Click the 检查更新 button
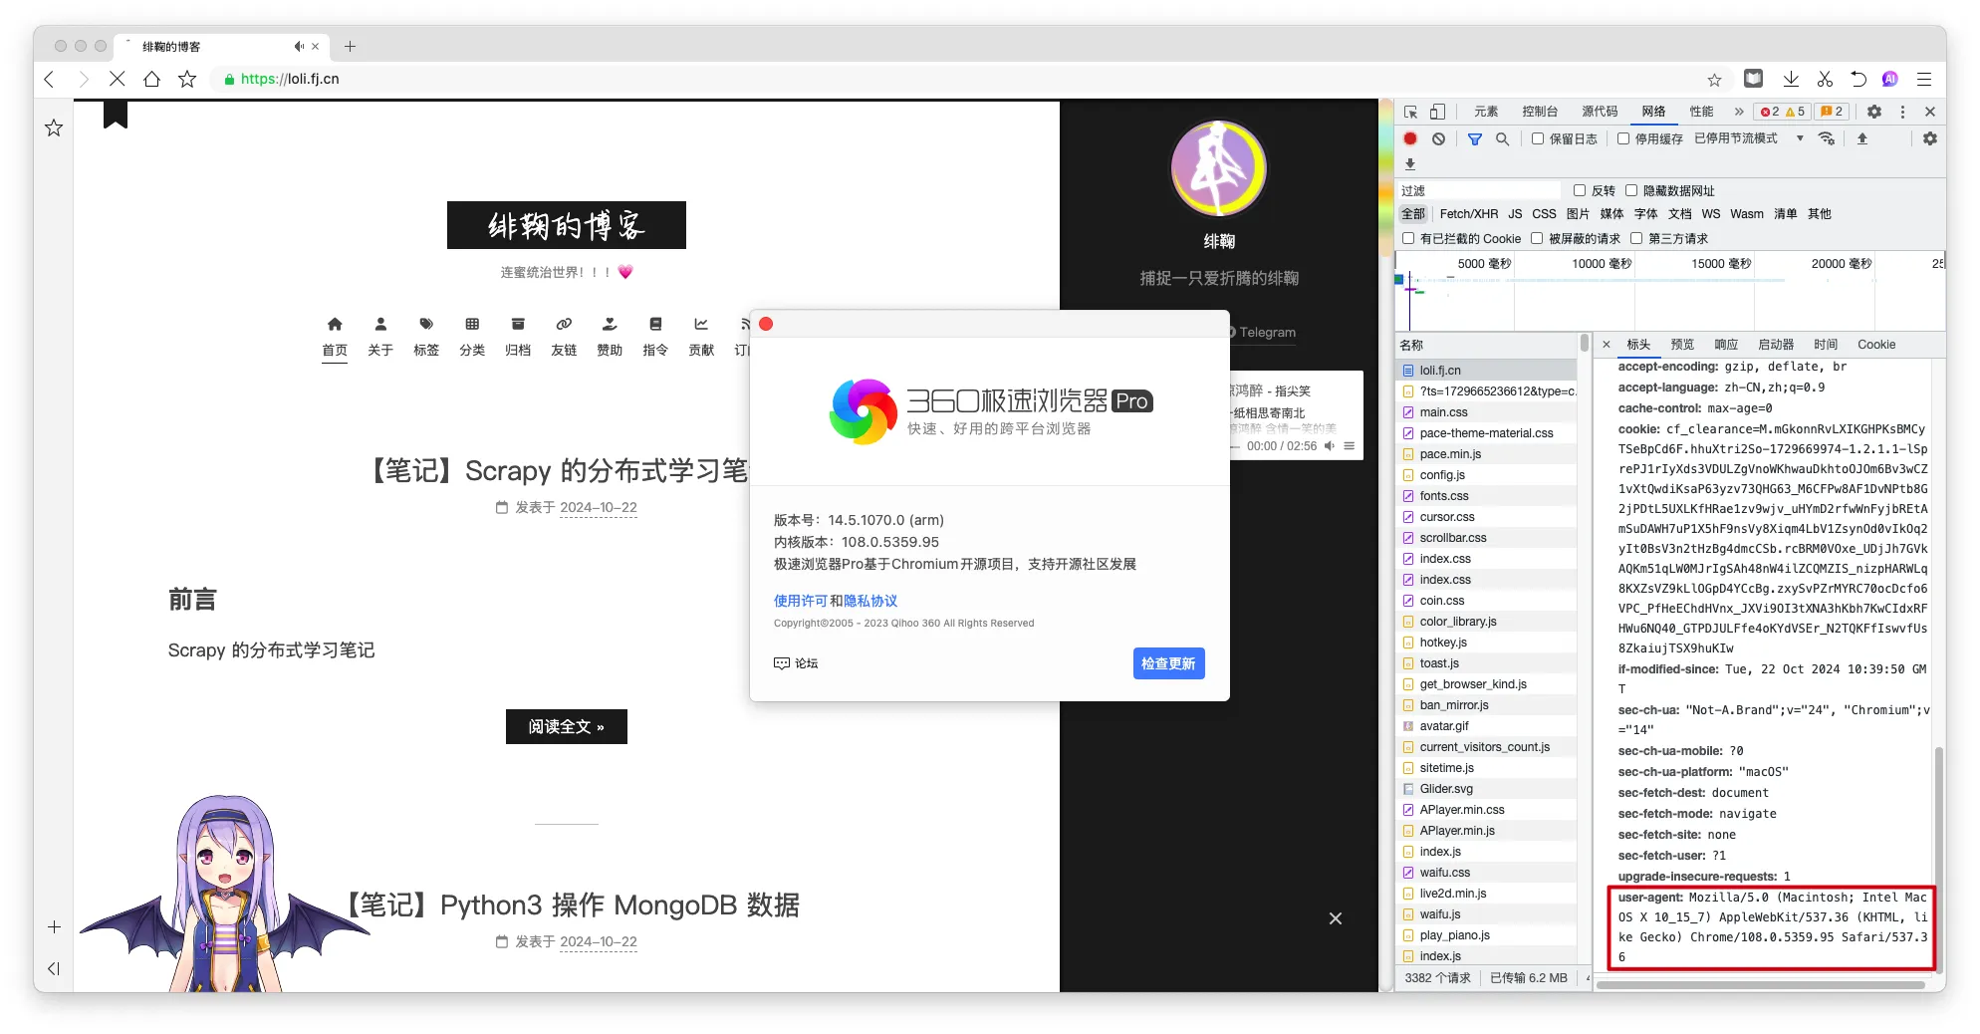The image size is (1980, 1034). point(1168,663)
